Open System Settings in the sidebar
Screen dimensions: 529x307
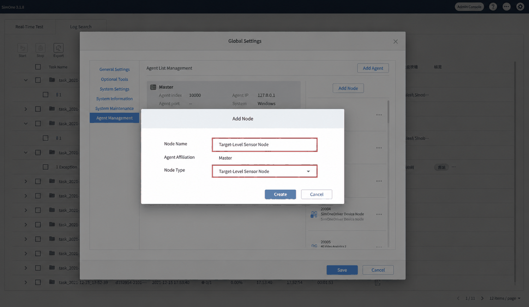114,89
